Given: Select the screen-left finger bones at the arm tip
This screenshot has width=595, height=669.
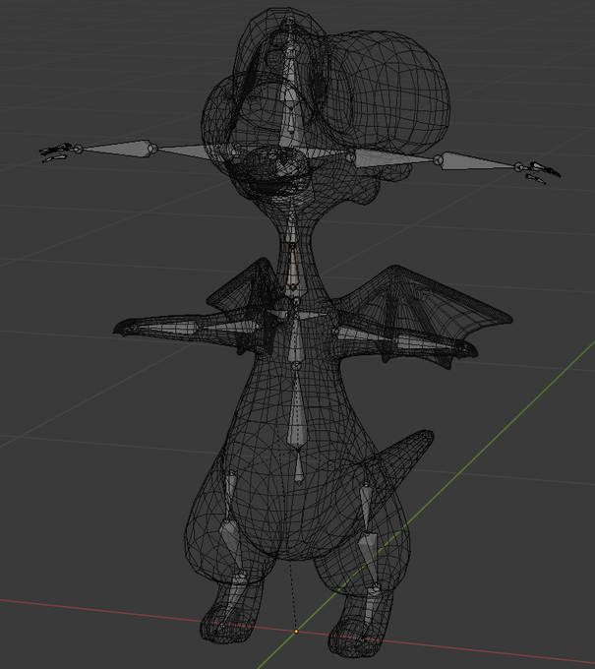Looking at the screenshot, I should click(x=55, y=152).
